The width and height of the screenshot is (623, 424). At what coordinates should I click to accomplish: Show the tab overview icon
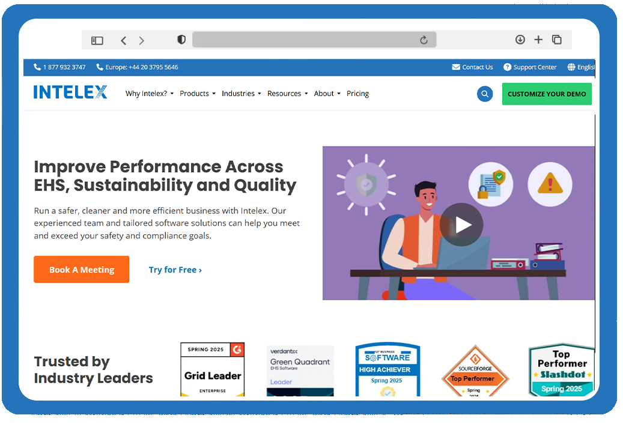[557, 40]
